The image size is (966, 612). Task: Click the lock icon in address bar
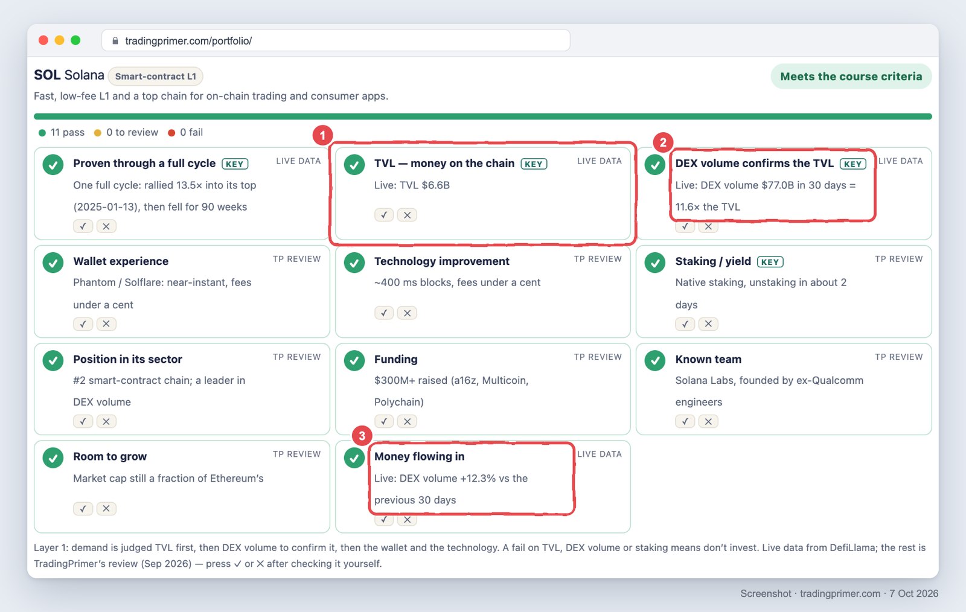point(115,40)
